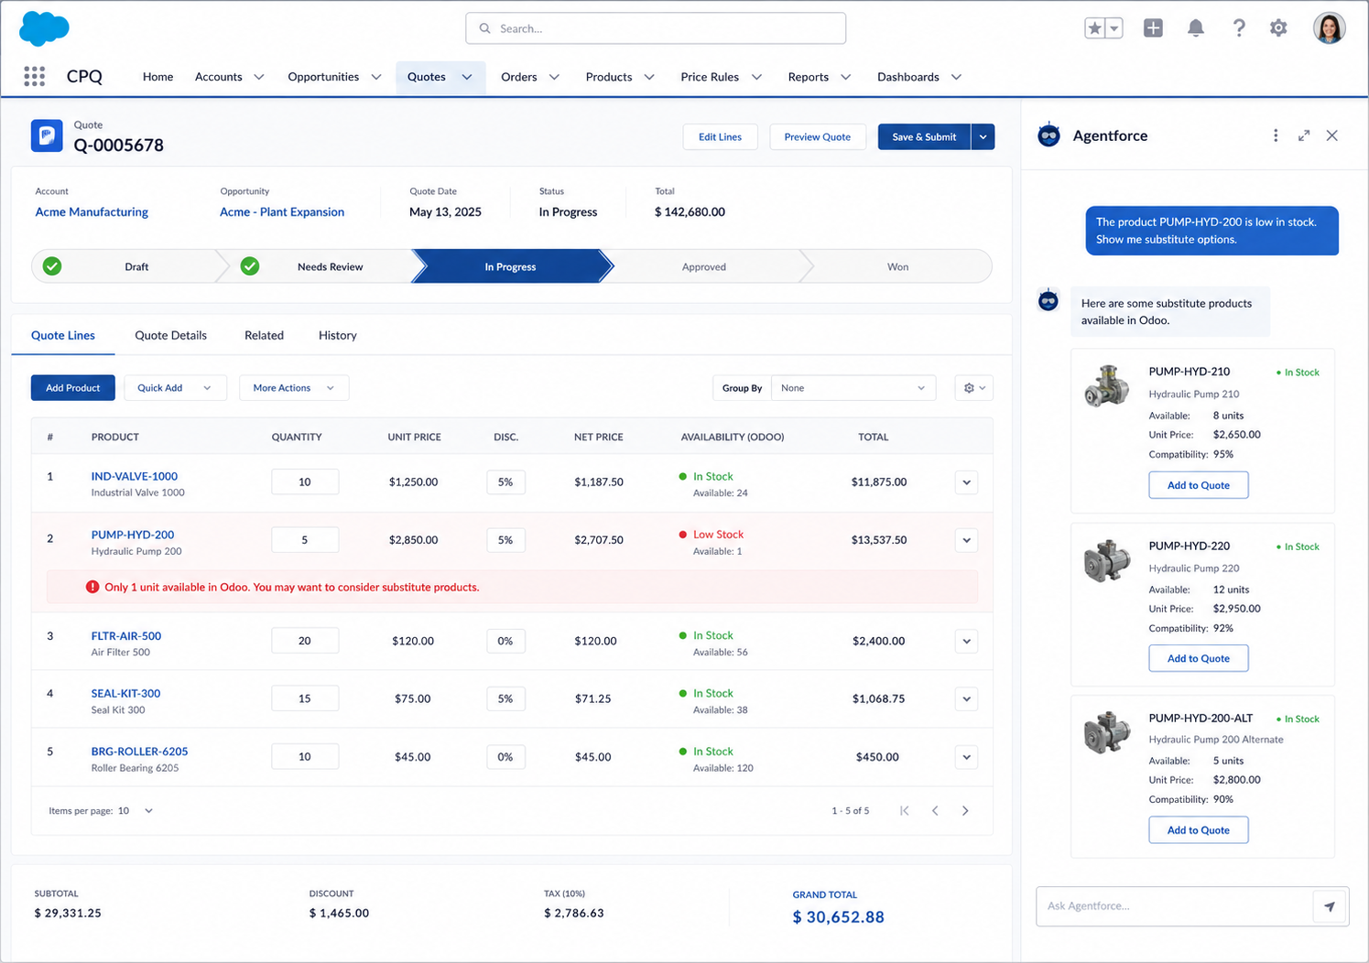The image size is (1369, 963).
Task: Open the table settings gear menu
Action: coord(974,388)
